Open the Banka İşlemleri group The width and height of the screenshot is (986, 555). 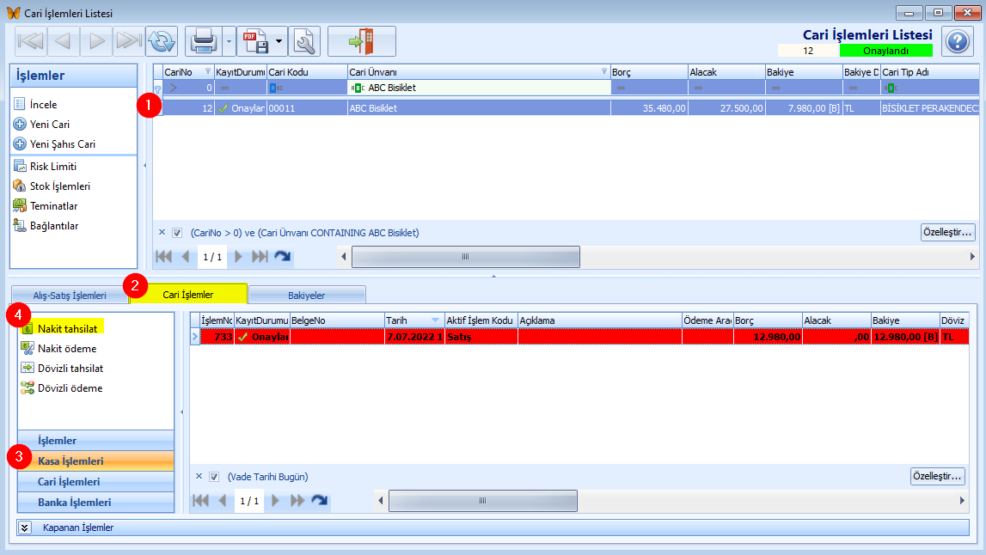pyautogui.click(x=74, y=503)
